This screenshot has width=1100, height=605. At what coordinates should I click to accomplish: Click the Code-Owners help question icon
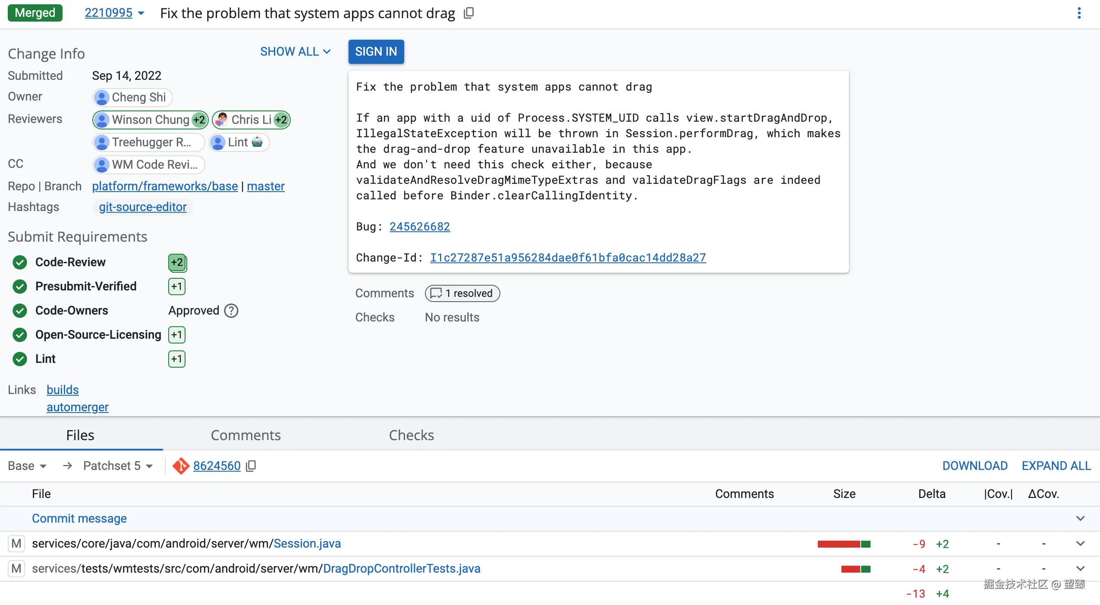tap(231, 311)
